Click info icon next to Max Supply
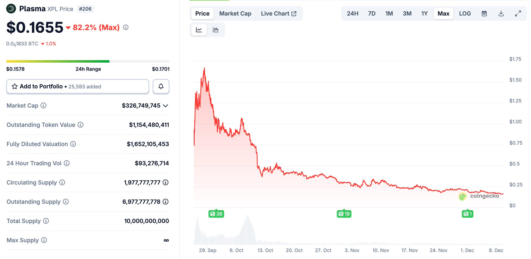Image resolution: width=531 pixels, height=259 pixels. (44, 240)
